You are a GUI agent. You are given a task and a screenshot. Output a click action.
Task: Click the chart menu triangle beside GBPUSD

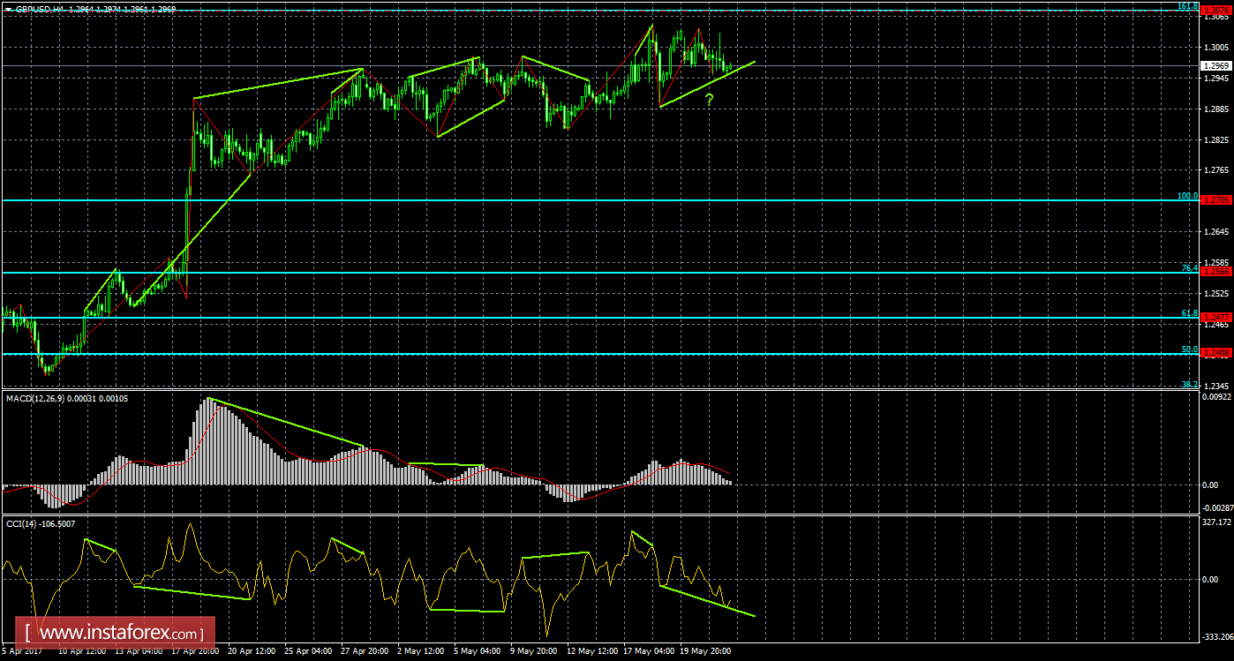point(8,9)
